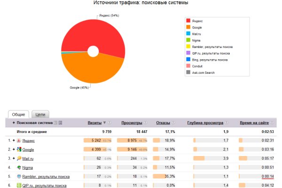
Task: Expand the Google row details
Action: (x=13, y=149)
